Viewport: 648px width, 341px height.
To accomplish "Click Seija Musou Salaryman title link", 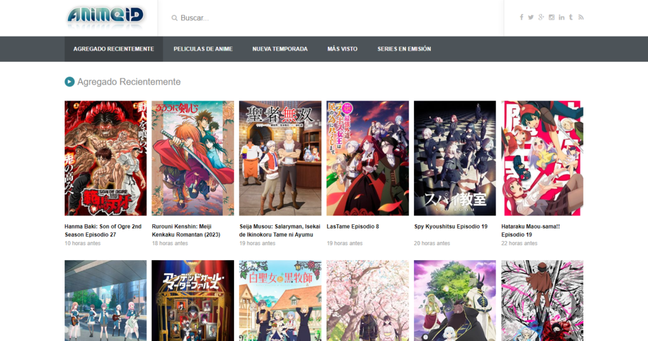I will (280, 230).
